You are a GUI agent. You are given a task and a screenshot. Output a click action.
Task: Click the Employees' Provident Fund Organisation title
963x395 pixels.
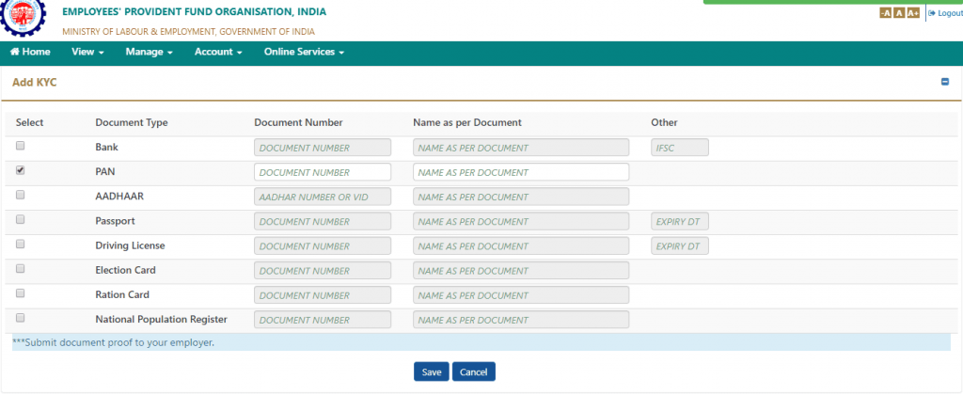[x=194, y=11]
